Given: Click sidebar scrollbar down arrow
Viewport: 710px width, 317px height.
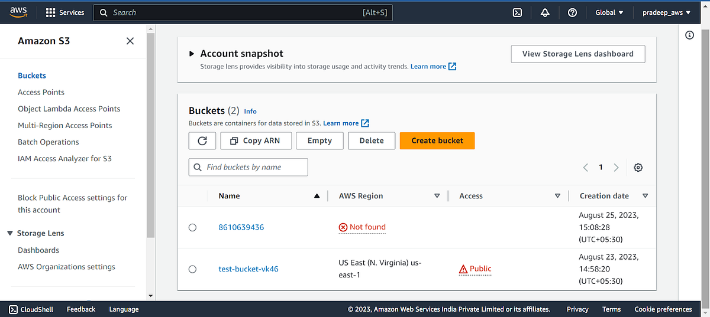Looking at the screenshot, I should 150,296.
